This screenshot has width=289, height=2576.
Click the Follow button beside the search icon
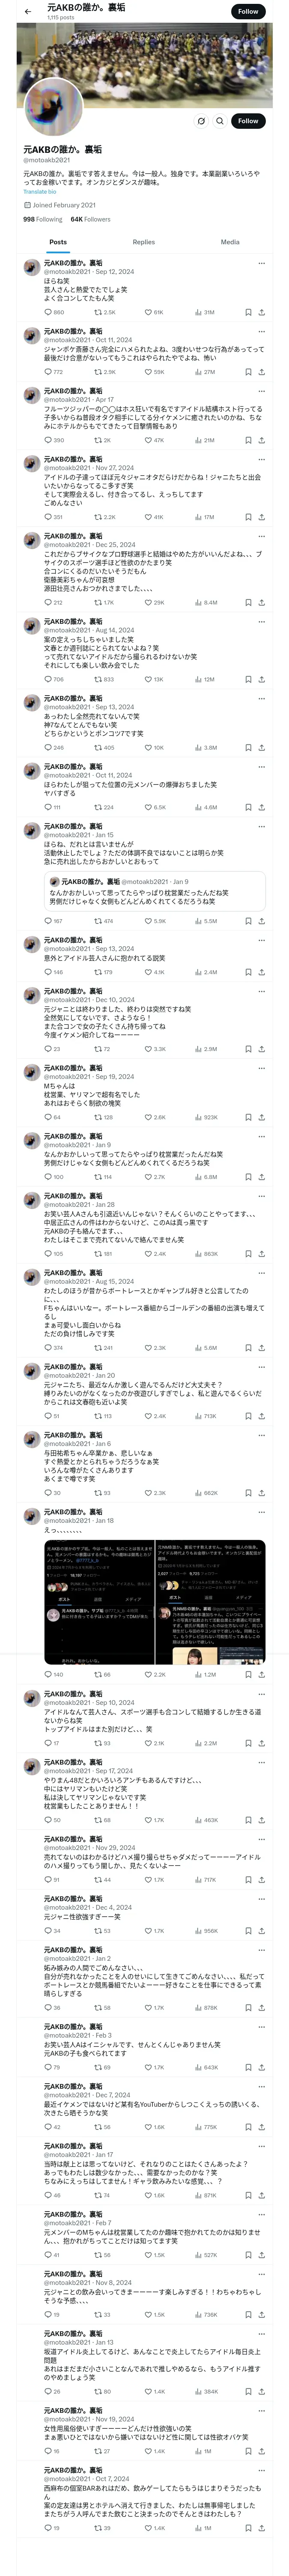tap(247, 121)
